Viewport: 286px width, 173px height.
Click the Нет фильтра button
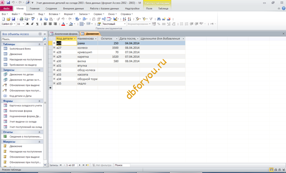coord(102,165)
